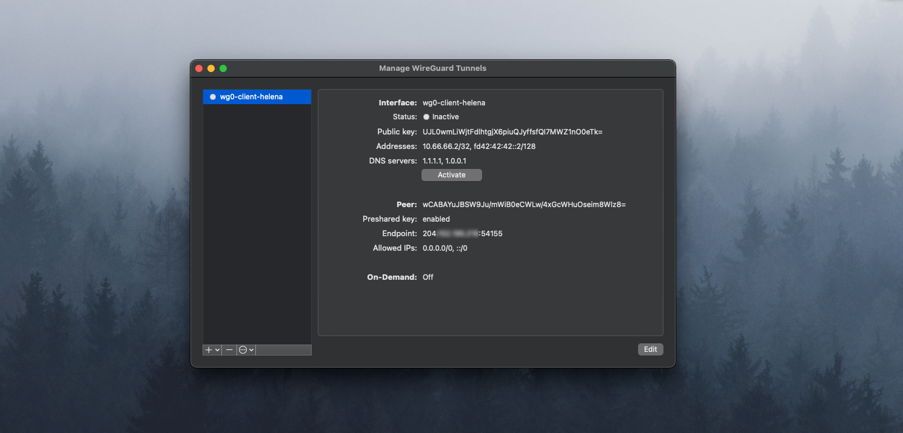Click the Public key value text
Viewport: 903px width, 433px height.
[x=512, y=131]
